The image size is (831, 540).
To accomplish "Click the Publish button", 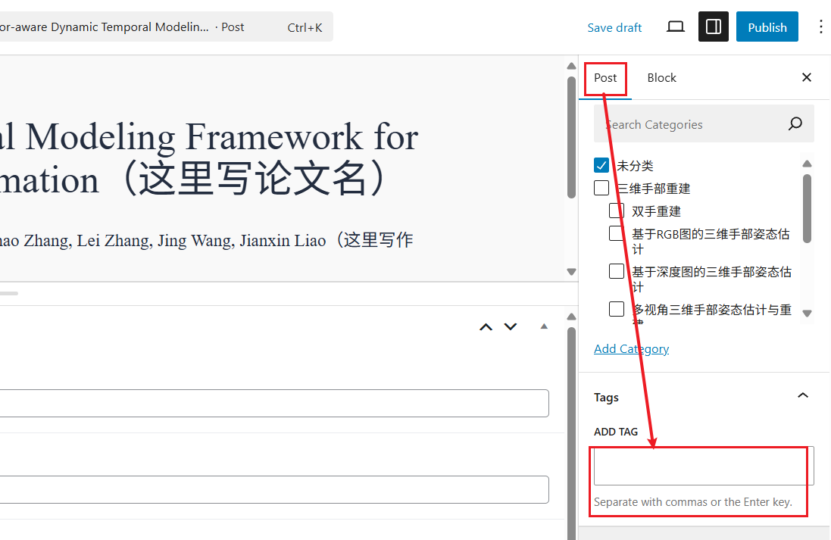I will coord(767,27).
